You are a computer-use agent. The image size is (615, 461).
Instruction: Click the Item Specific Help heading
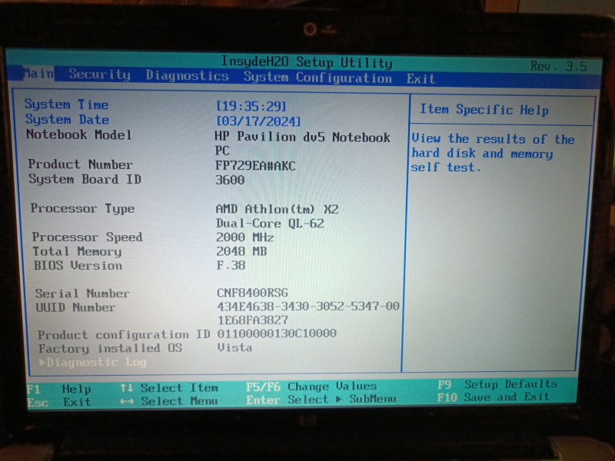click(x=484, y=110)
